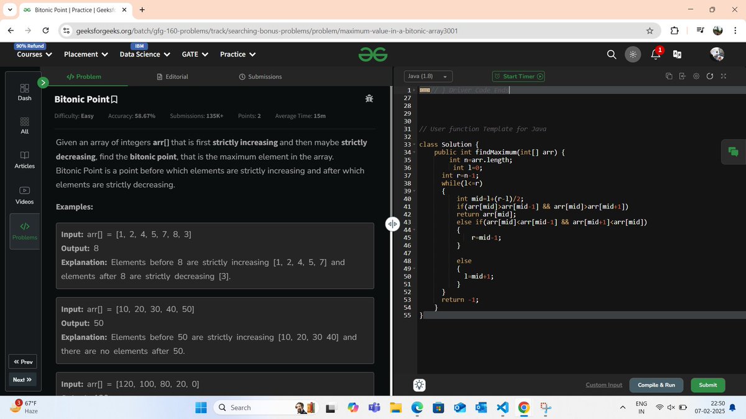Open the browser tab search dropdown arrow
The width and height of the screenshot is (746, 419).
(11, 10)
